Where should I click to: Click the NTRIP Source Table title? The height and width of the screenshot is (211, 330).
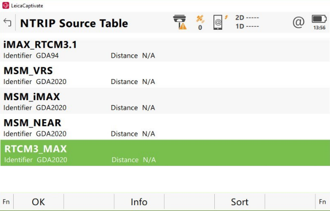click(x=74, y=23)
